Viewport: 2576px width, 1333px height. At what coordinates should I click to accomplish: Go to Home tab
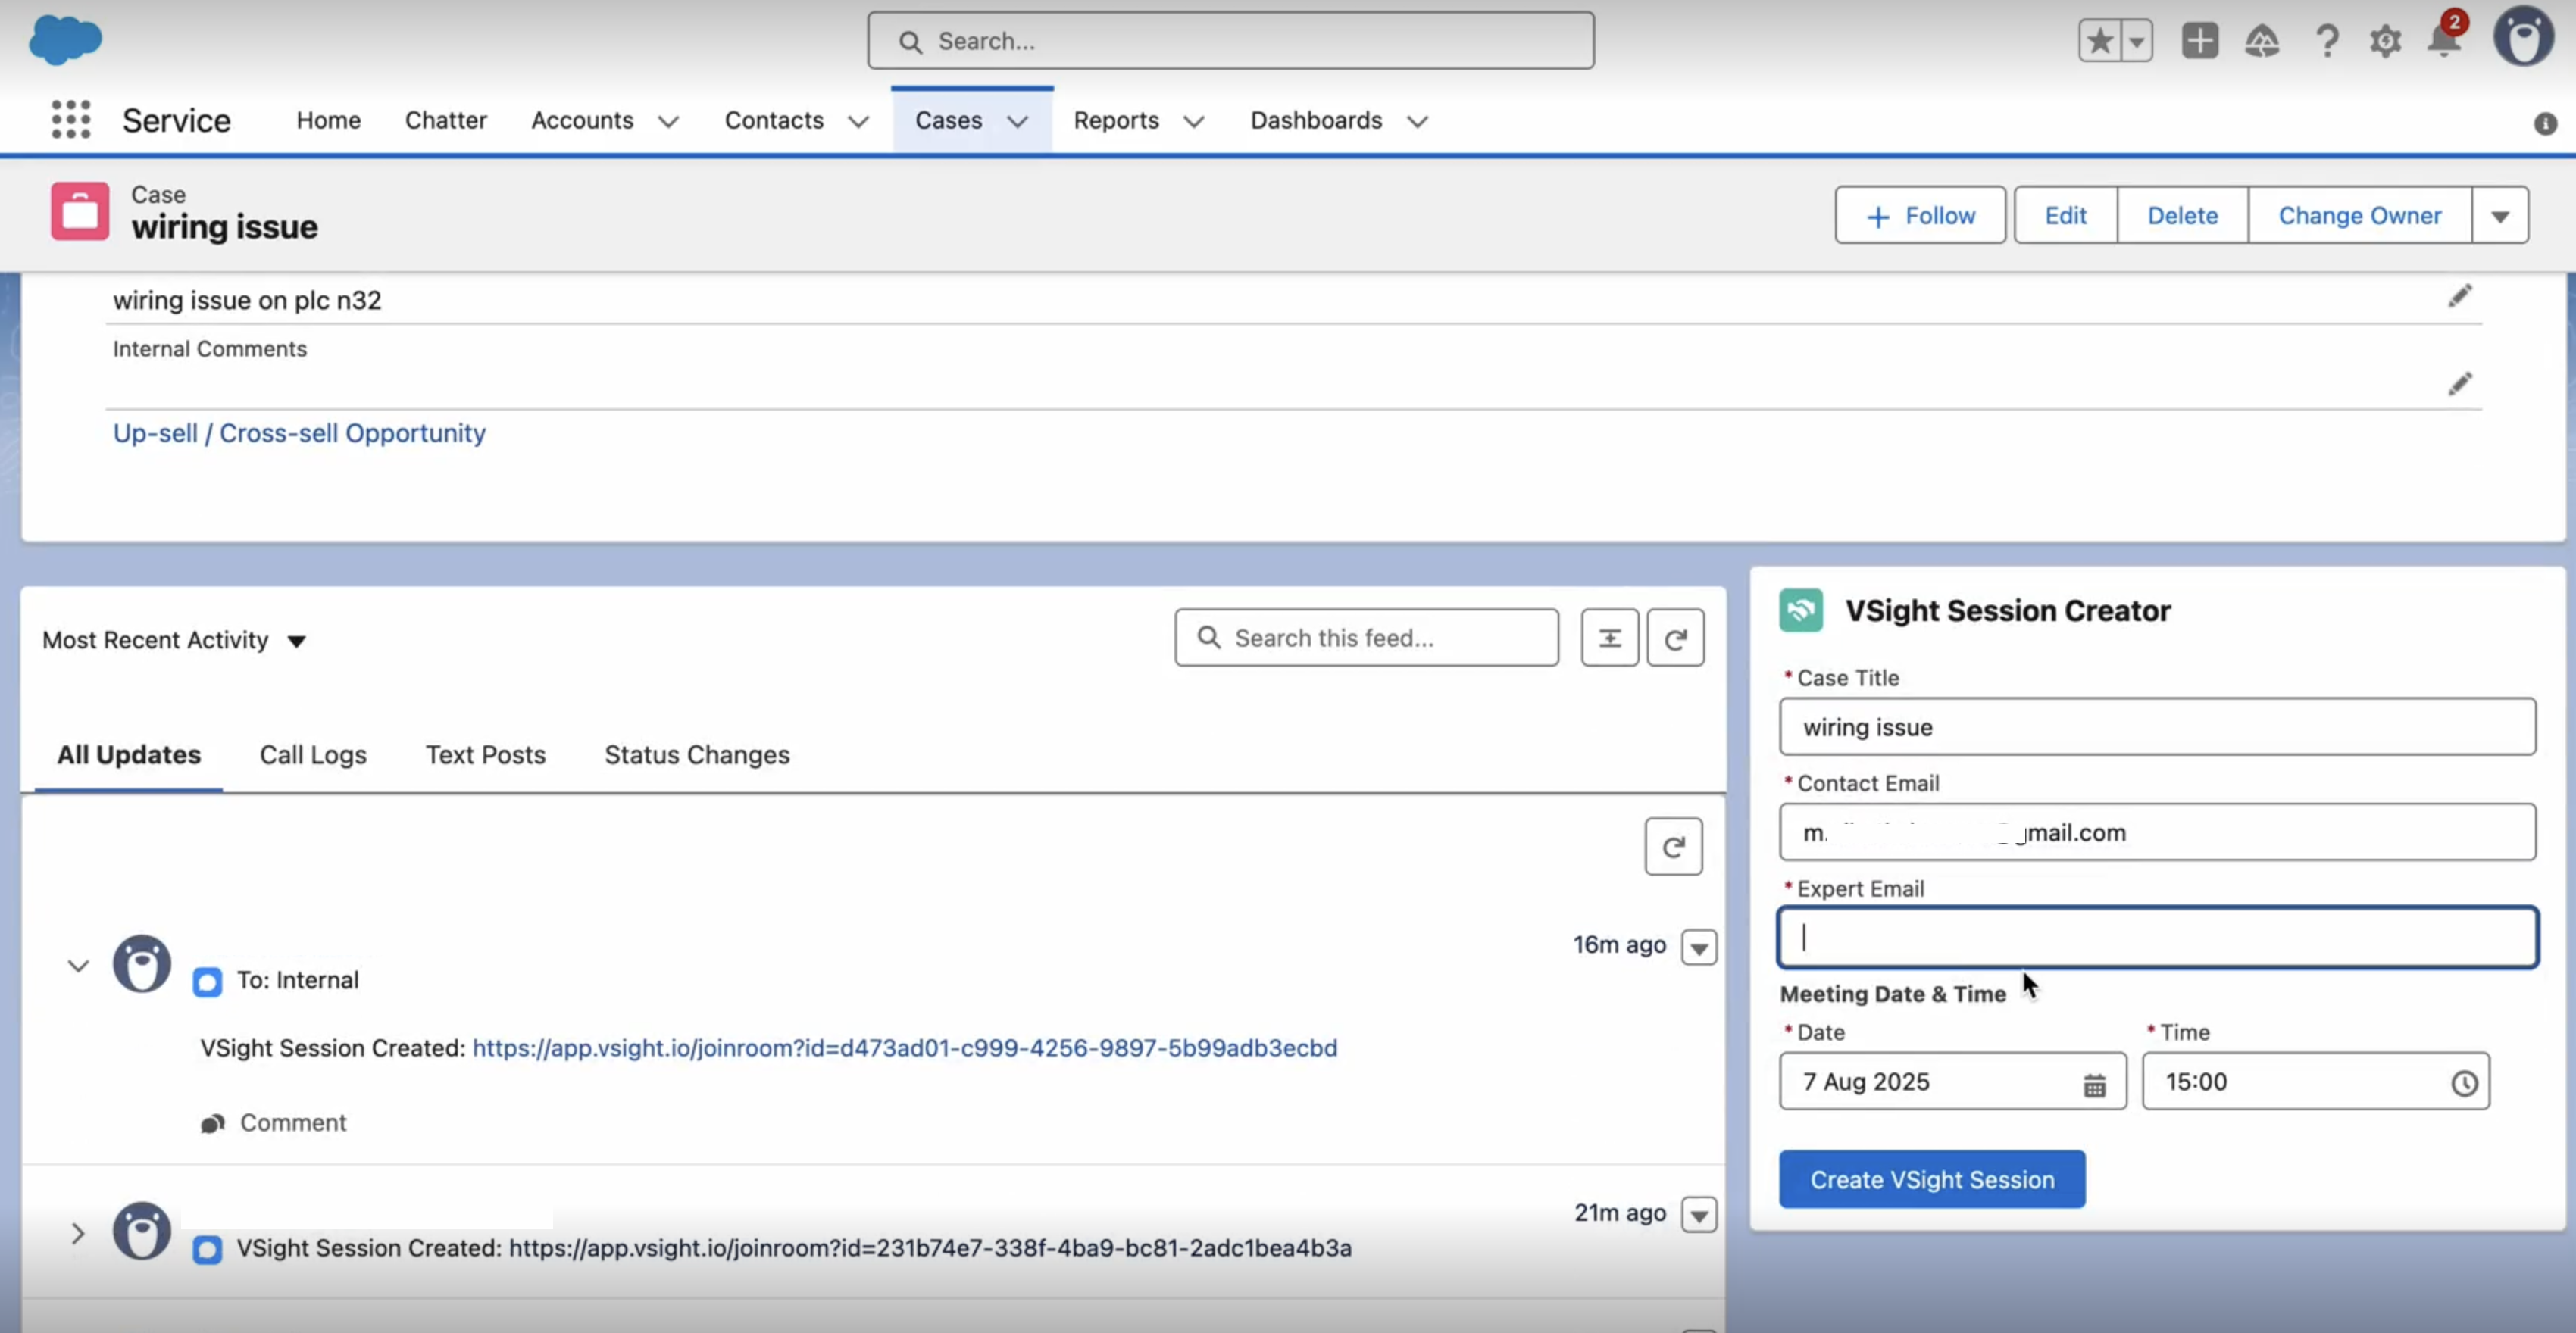tap(328, 120)
